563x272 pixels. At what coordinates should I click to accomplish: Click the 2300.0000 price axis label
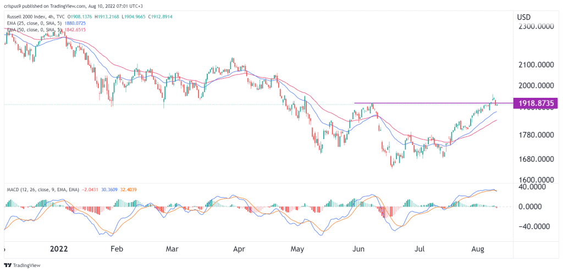(x=536, y=27)
